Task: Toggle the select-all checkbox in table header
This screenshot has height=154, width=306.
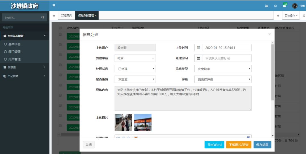Action: coord(60,28)
